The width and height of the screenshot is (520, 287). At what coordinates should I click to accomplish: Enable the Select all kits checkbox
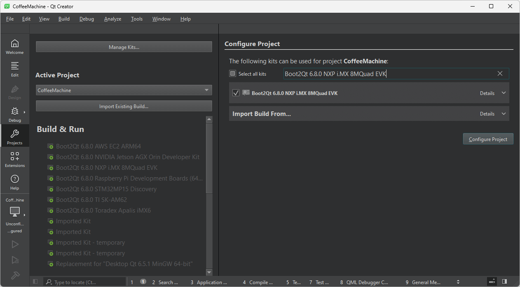tap(233, 74)
